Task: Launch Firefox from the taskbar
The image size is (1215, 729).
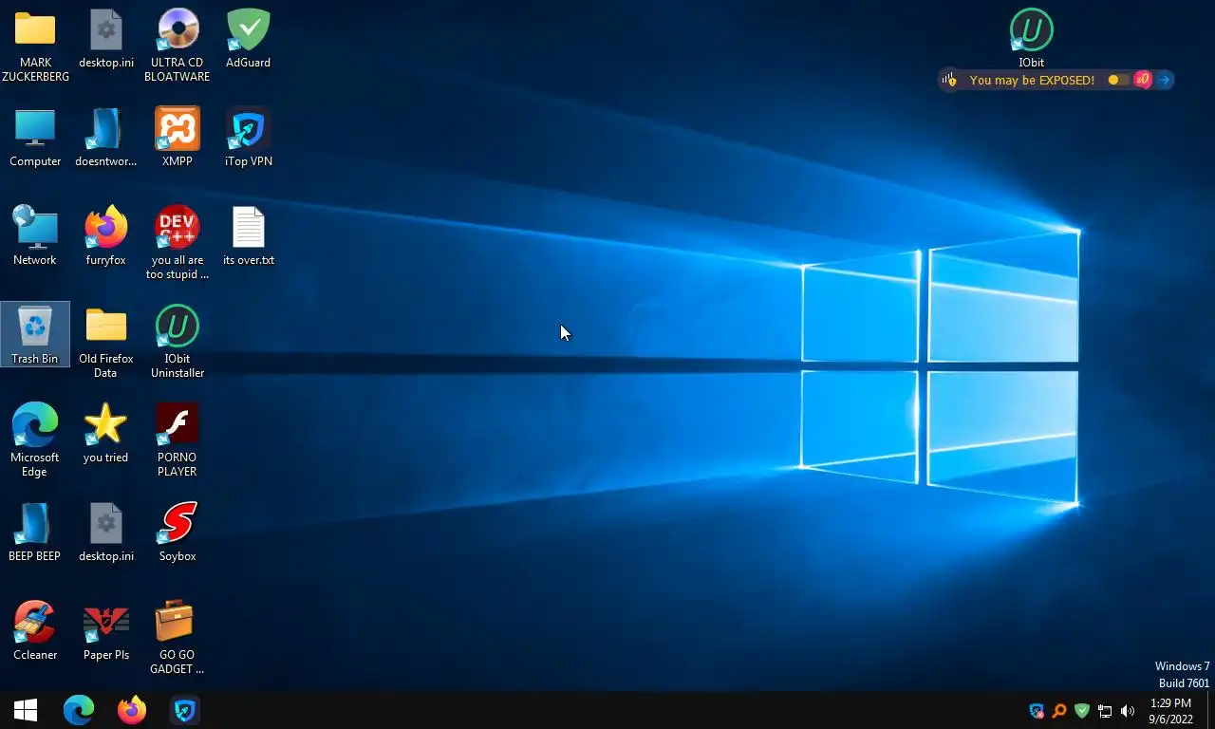Action: coord(132,710)
